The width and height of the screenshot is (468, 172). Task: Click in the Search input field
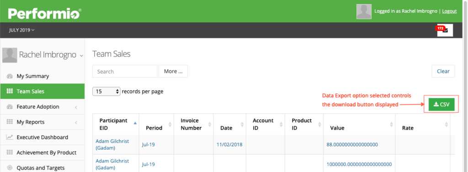[x=125, y=71]
